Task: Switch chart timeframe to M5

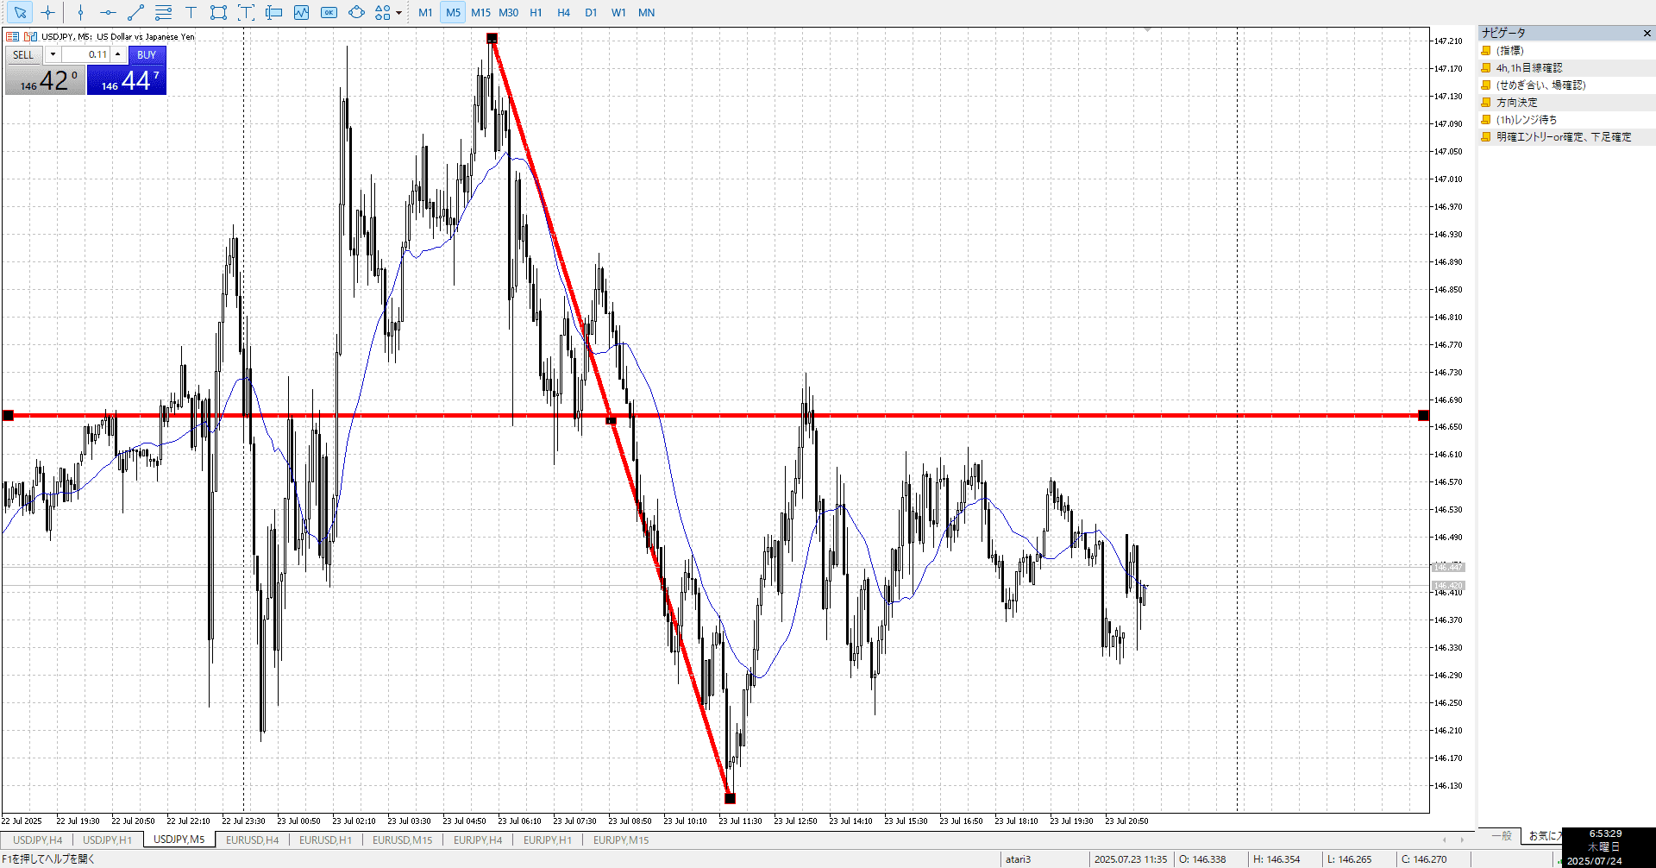Action: point(453,12)
